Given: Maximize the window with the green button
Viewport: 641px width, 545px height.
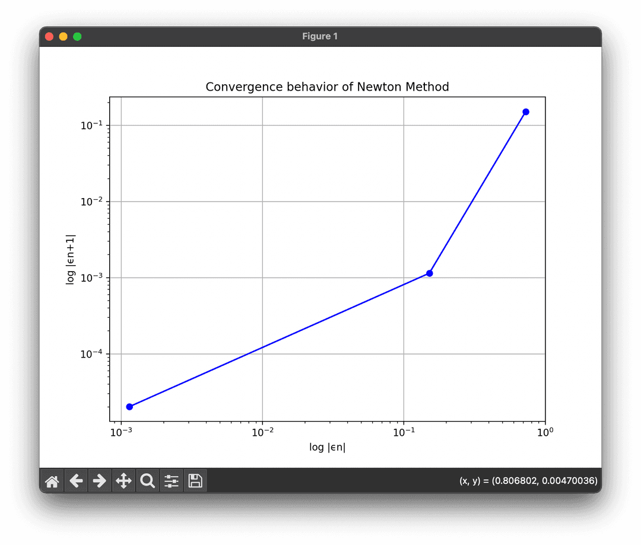Looking at the screenshot, I should tap(77, 37).
